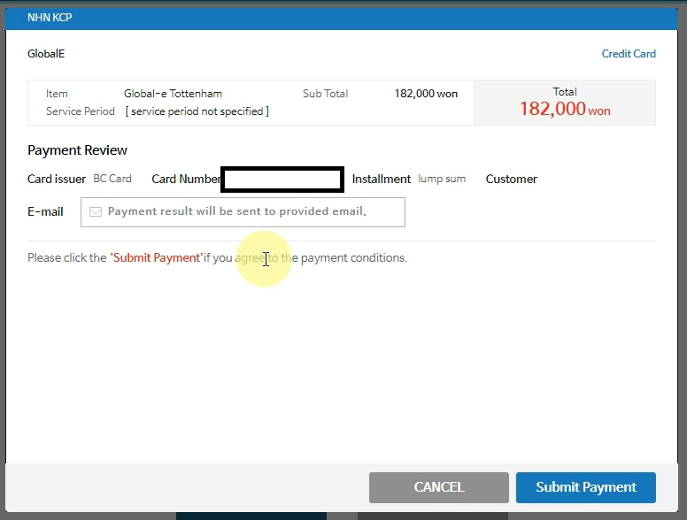Select the 'Global-e Tottenham' item text

173,94
